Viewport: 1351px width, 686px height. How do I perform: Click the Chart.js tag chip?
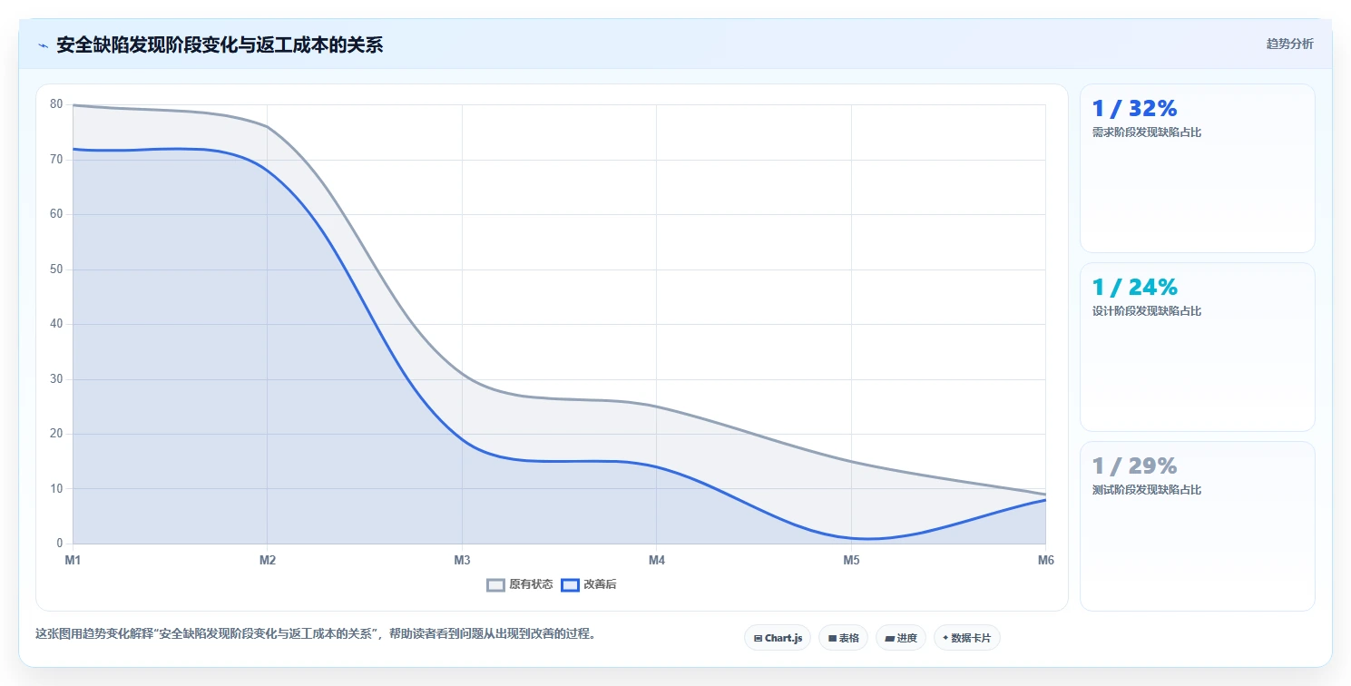(x=778, y=638)
